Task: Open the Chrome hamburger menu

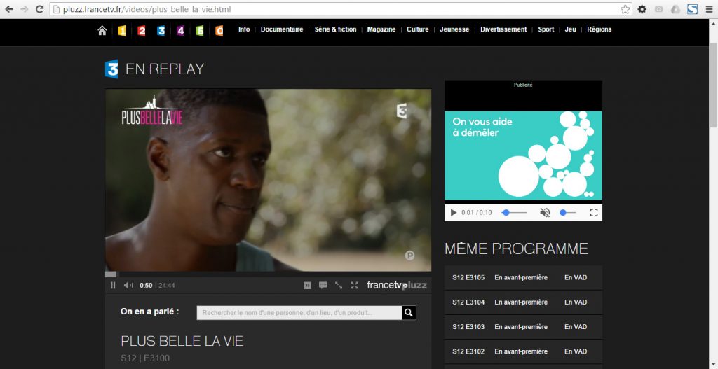Action: pos(709,9)
